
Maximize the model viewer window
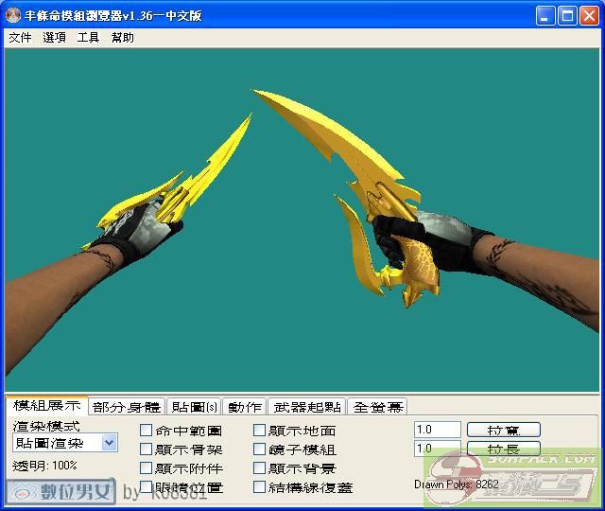tap(567, 15)
